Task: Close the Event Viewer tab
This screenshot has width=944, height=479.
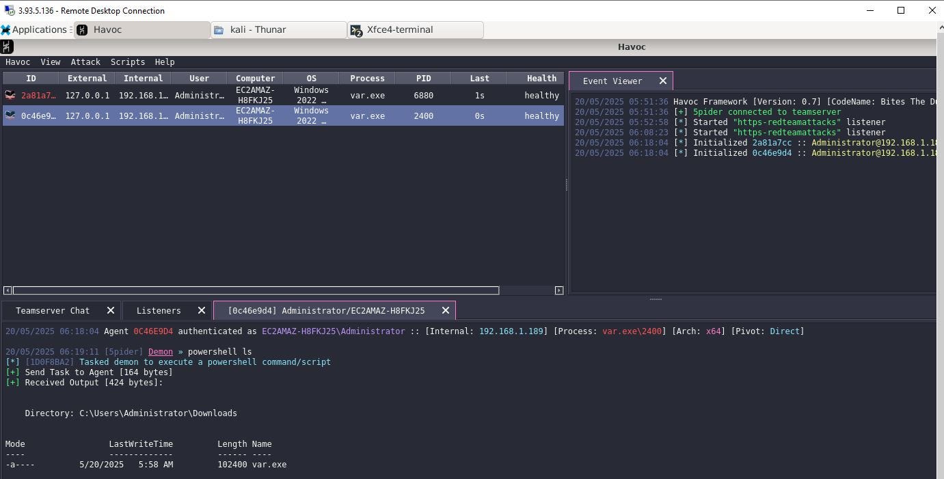Action: click(662, 81)
